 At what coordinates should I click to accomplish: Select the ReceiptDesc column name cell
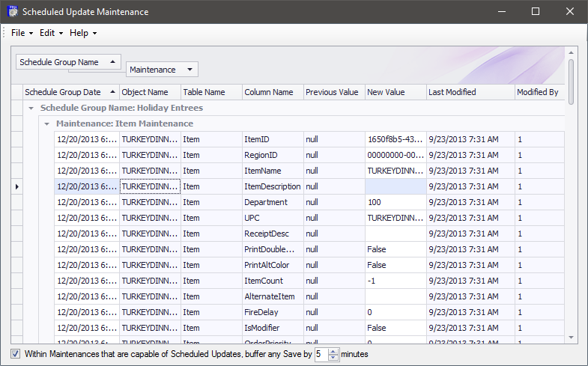(x=273, y=234)
